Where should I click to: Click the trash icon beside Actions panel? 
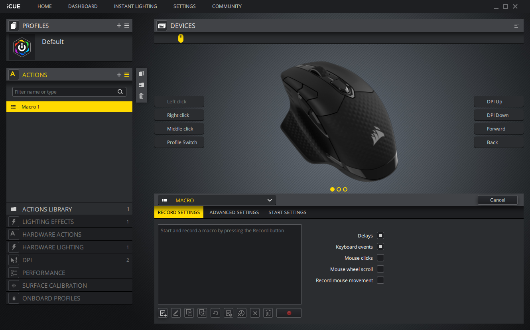(x=141, y=96)
